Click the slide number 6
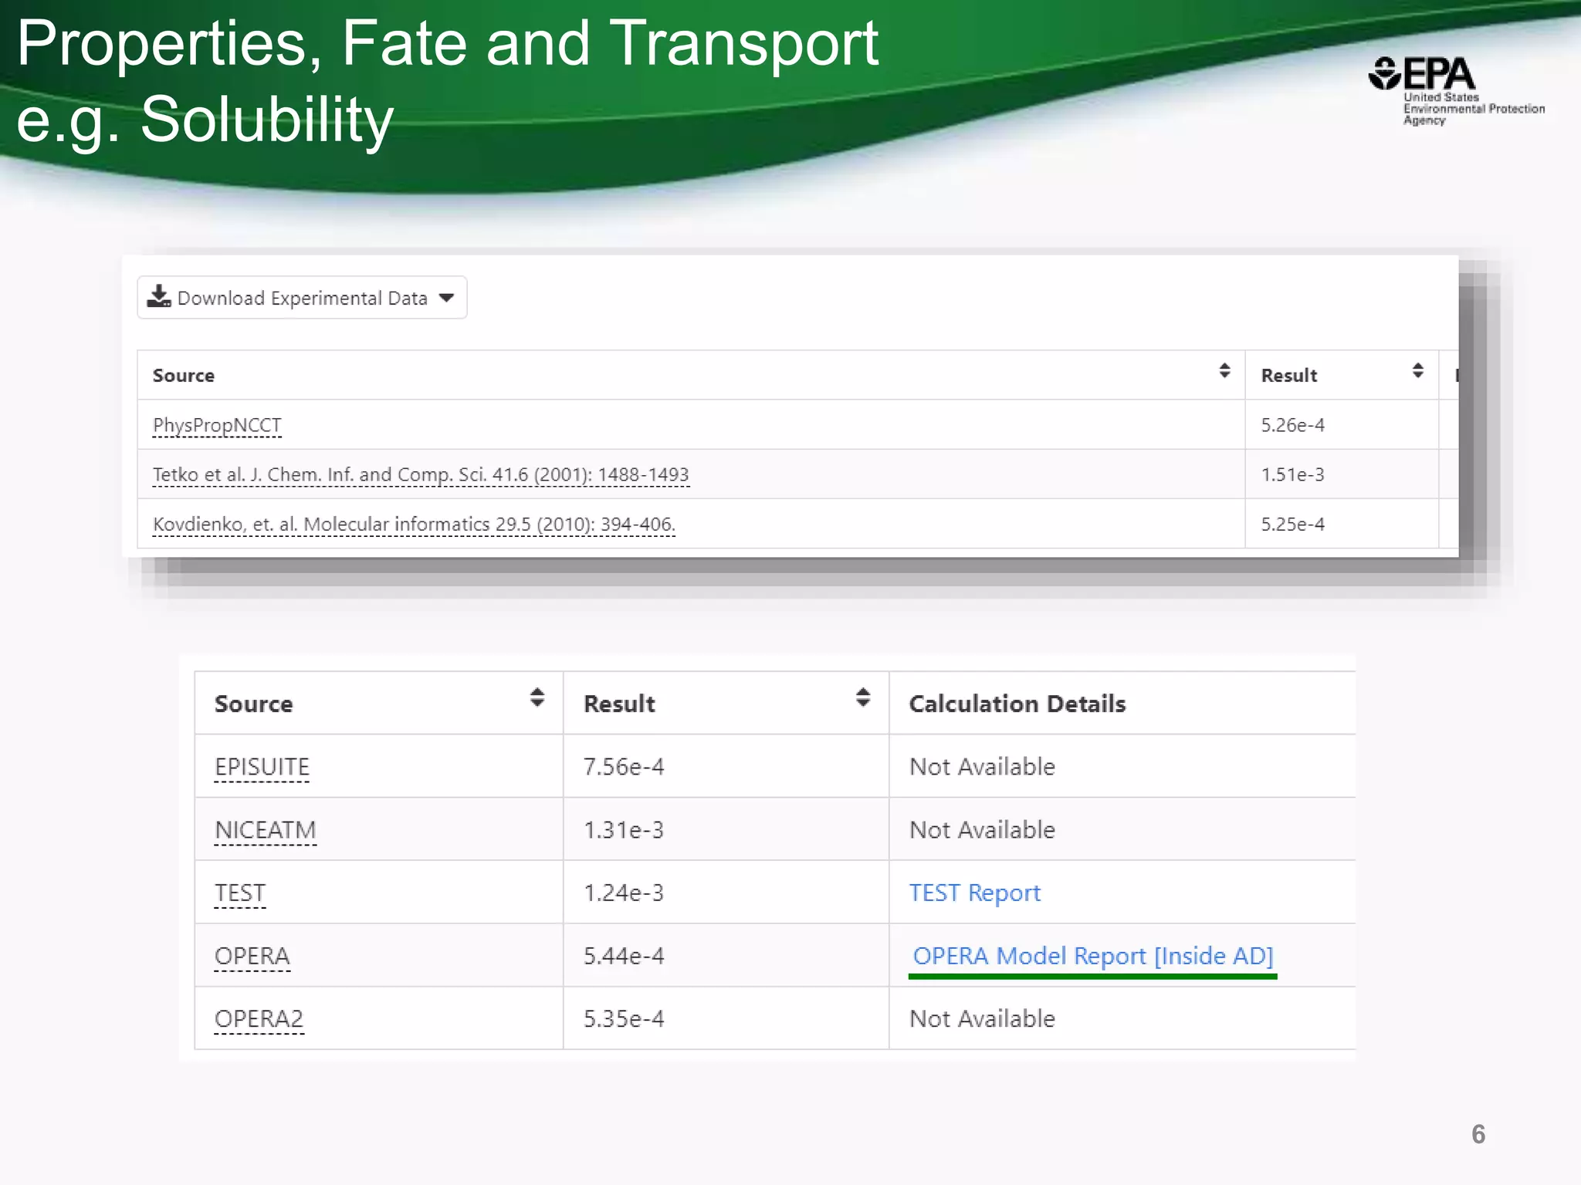Viewport: 1581px width, 1185px height. pyautogui.click(x=1478, y=1134)
